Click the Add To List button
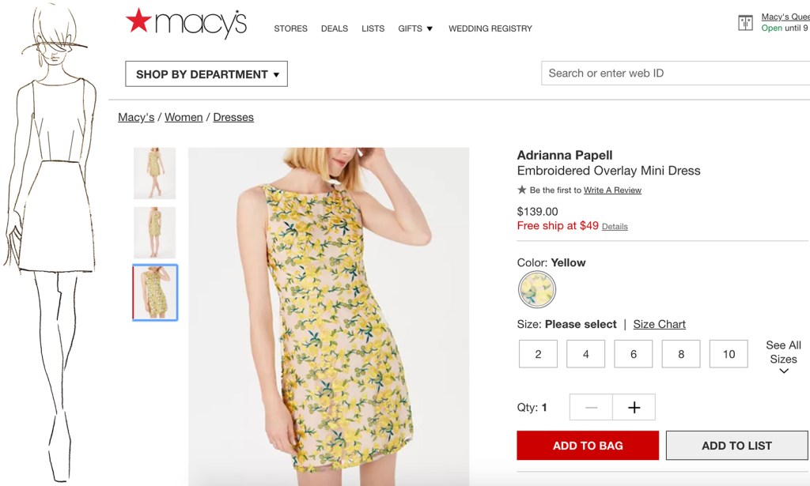The height and width of the screenshot is (486, 810). 736,446
